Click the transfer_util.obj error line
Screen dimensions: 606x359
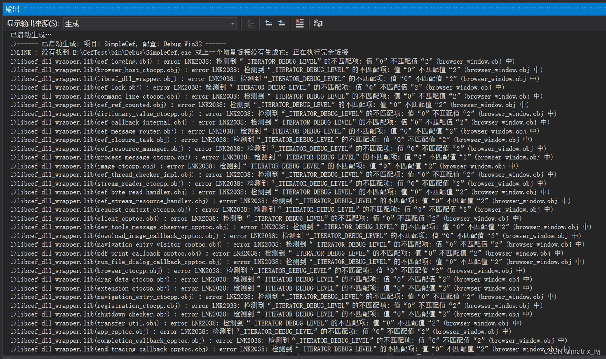click(266, 324)
